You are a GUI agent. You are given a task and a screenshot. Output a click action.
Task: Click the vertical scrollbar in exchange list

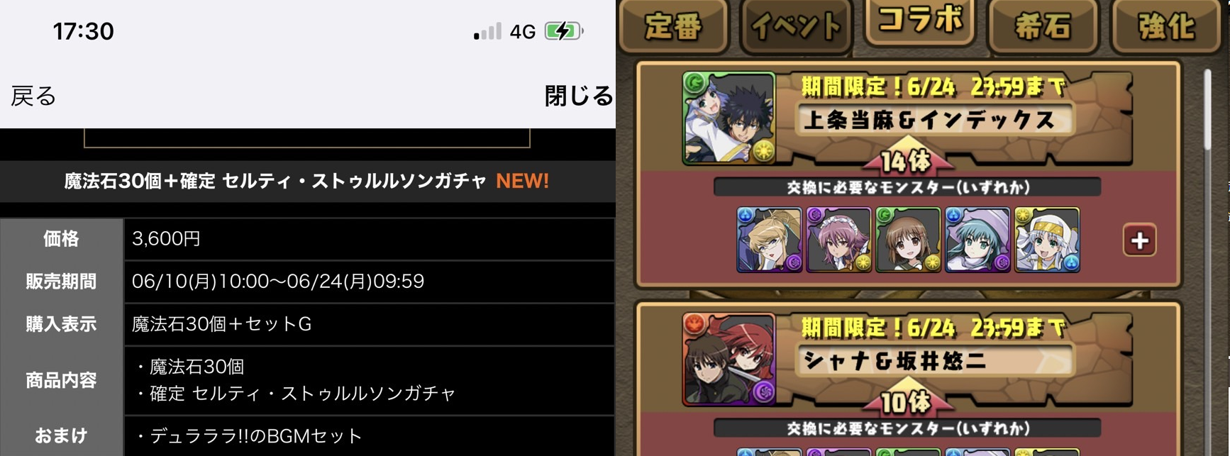(1207, 110)
